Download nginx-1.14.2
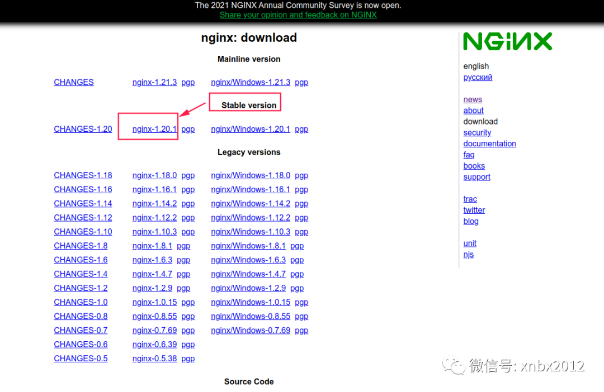 (154, 203)
